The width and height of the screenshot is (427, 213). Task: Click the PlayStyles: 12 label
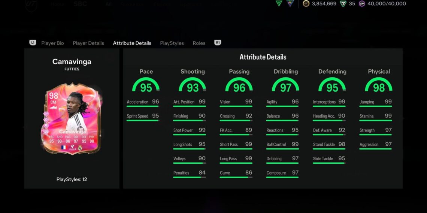tap(72, 179)
